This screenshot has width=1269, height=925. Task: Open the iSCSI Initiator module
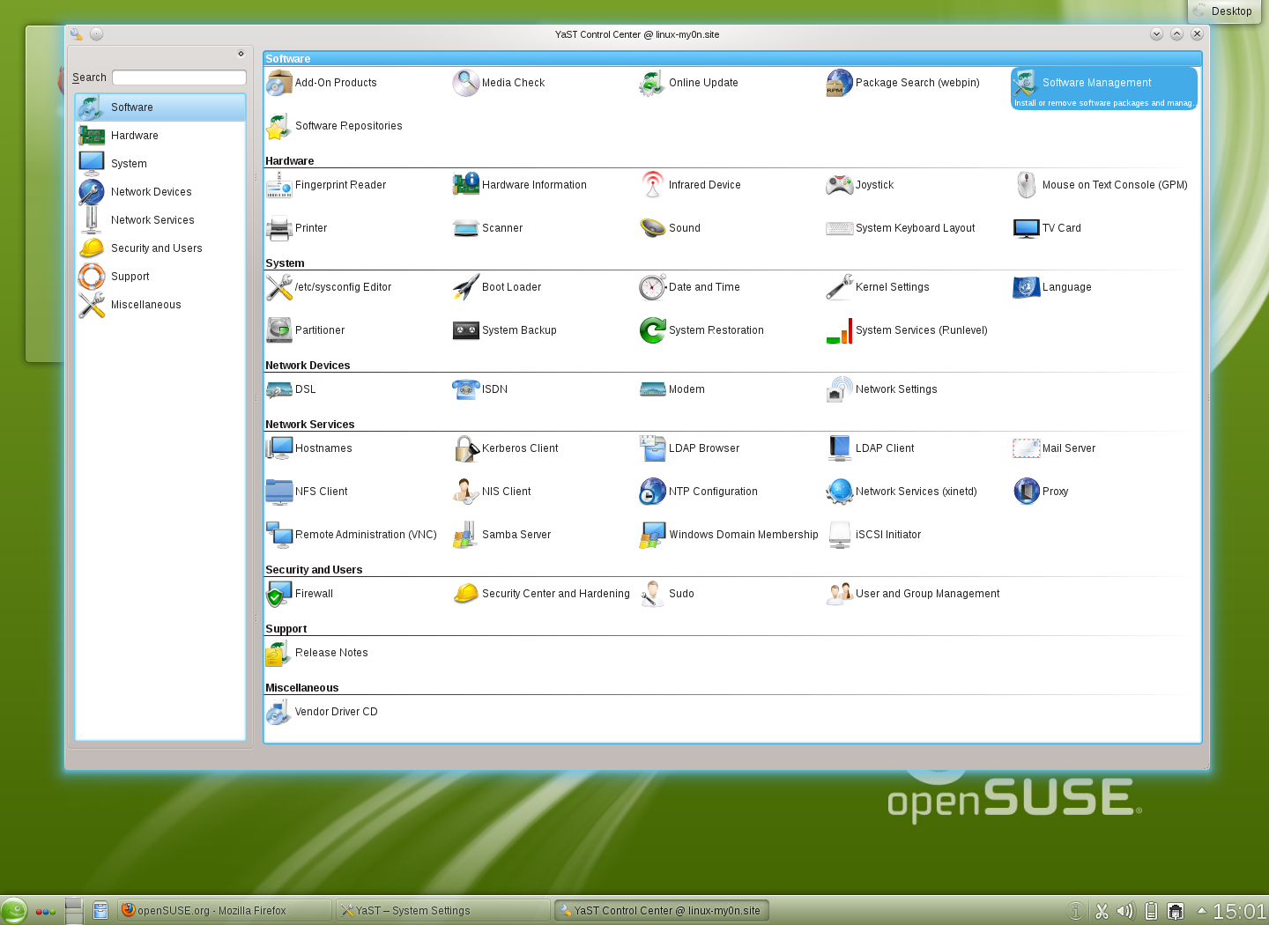tap(873, 535)
